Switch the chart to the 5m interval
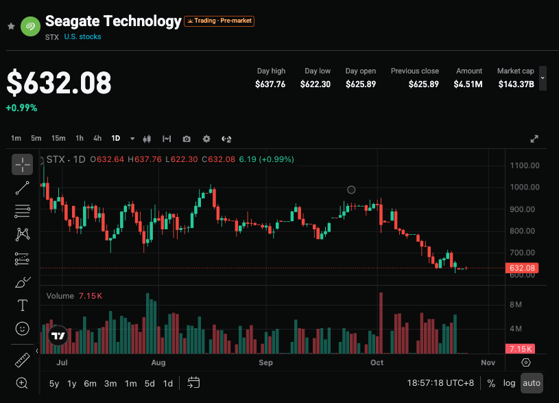 tap(36, 139)
